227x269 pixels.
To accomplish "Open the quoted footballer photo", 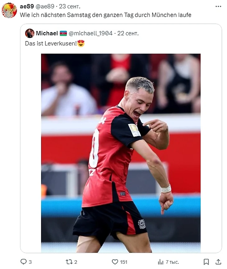I will coord(121,153).
